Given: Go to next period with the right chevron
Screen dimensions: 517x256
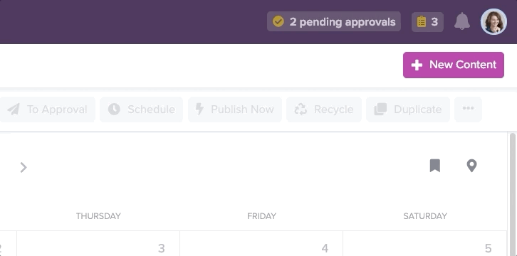Looking at the screenshot, I should (23, 167).
